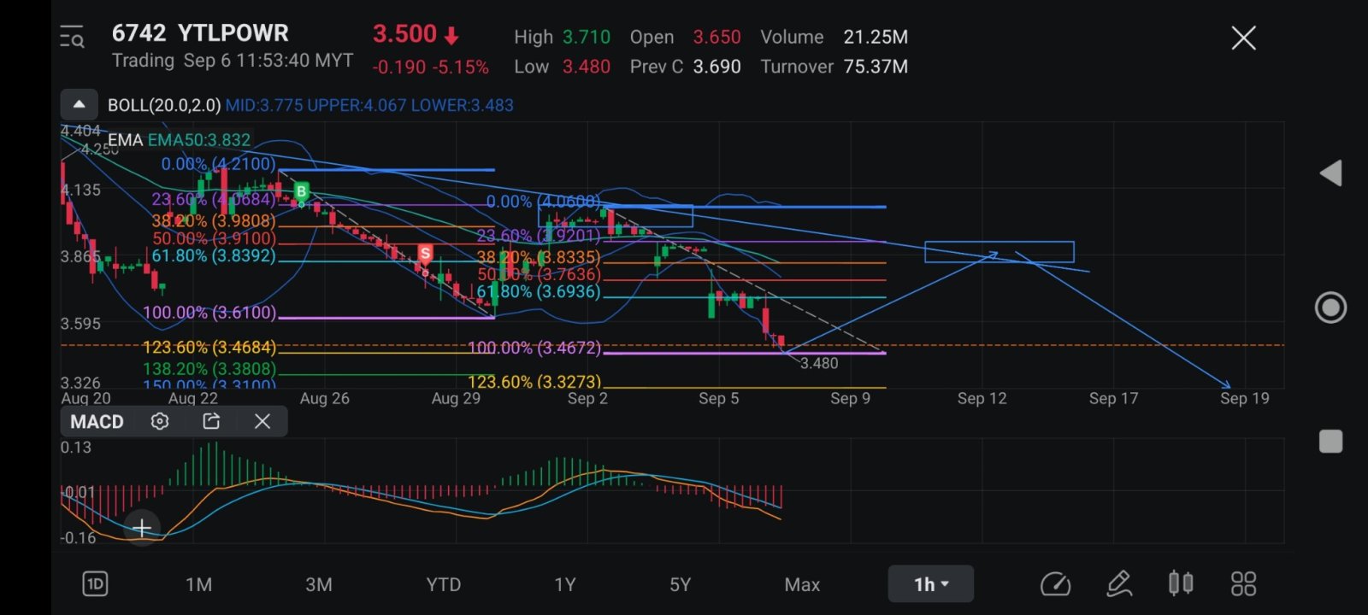Select the 61.80% (3.8392) Fibonacci label
The height and width of the screenshot is (615, 1368).
point(214,255)
